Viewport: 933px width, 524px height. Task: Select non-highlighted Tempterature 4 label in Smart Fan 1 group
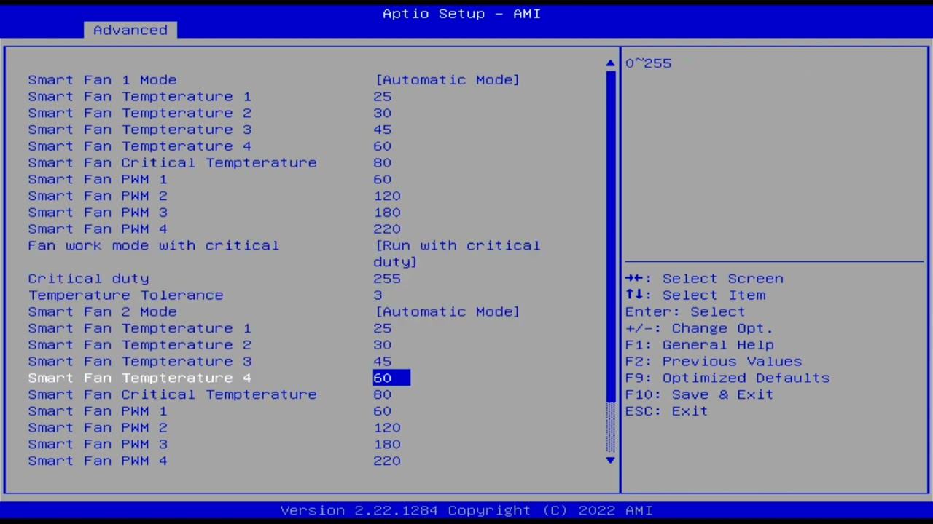click(139, 146)
